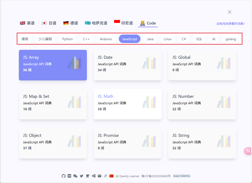Open the GitHub repository icon in footer
Viewport: 252px width, 183px height.
pyautogui.click(x=64, y=176)
